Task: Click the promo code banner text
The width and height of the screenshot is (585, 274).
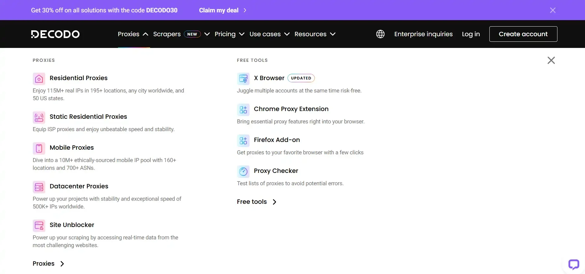Action: (x=104, y=10)
